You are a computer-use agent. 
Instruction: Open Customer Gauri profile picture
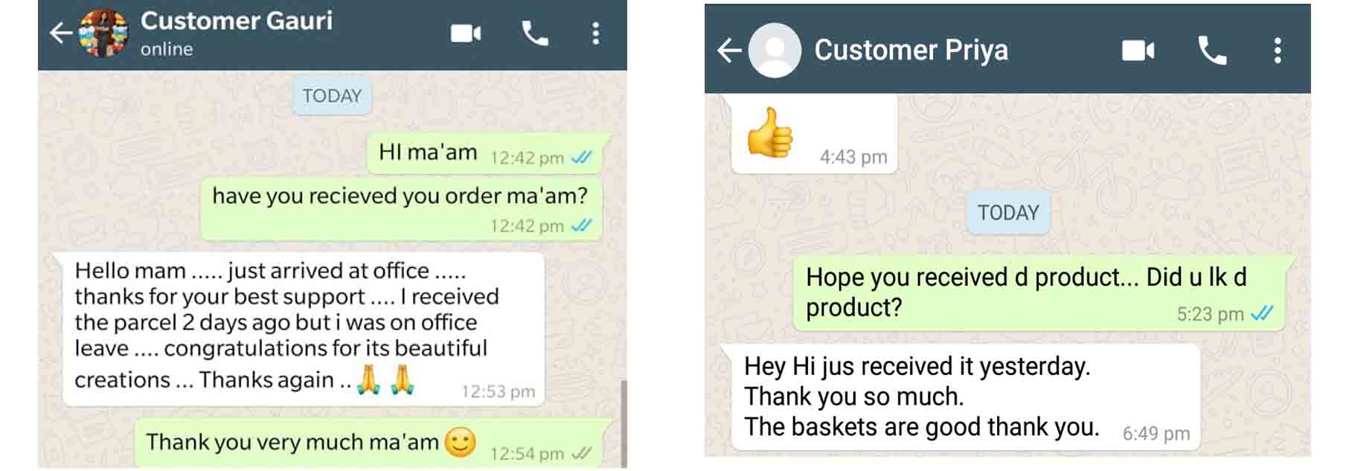point(103,33)
